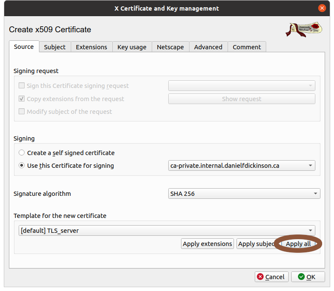This screenshot has width=334, height=291.
Task: Open the signing request selection dropdown
Action: tap(242, 86)
